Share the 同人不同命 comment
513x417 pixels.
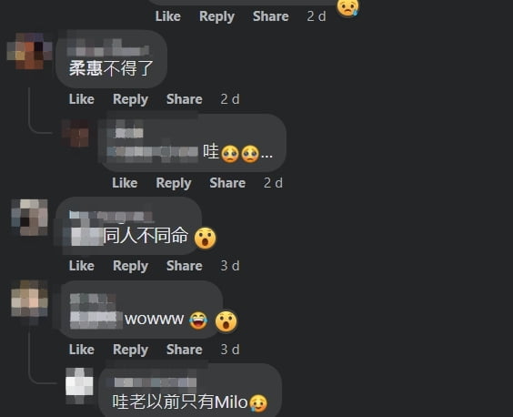click(185, 266)
